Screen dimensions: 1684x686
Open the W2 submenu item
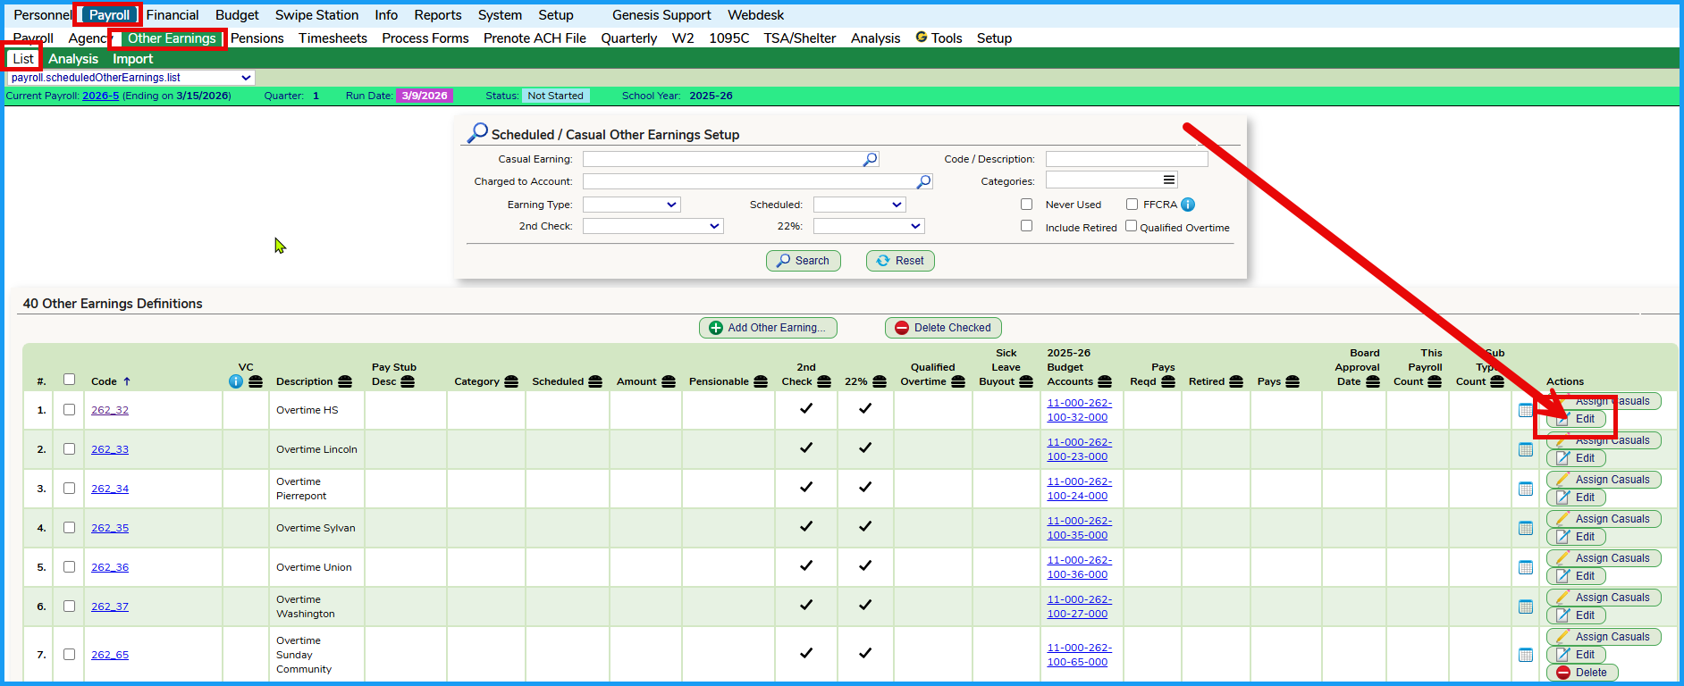coord(683,38)
